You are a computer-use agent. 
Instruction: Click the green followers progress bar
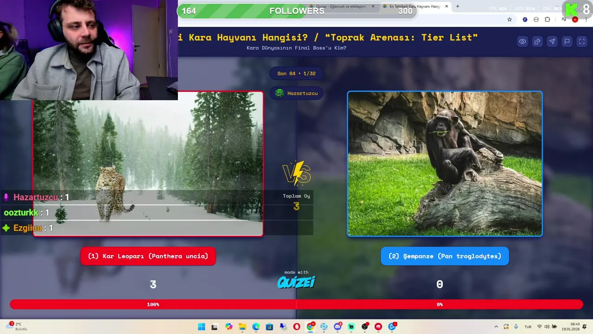point(297,11)
